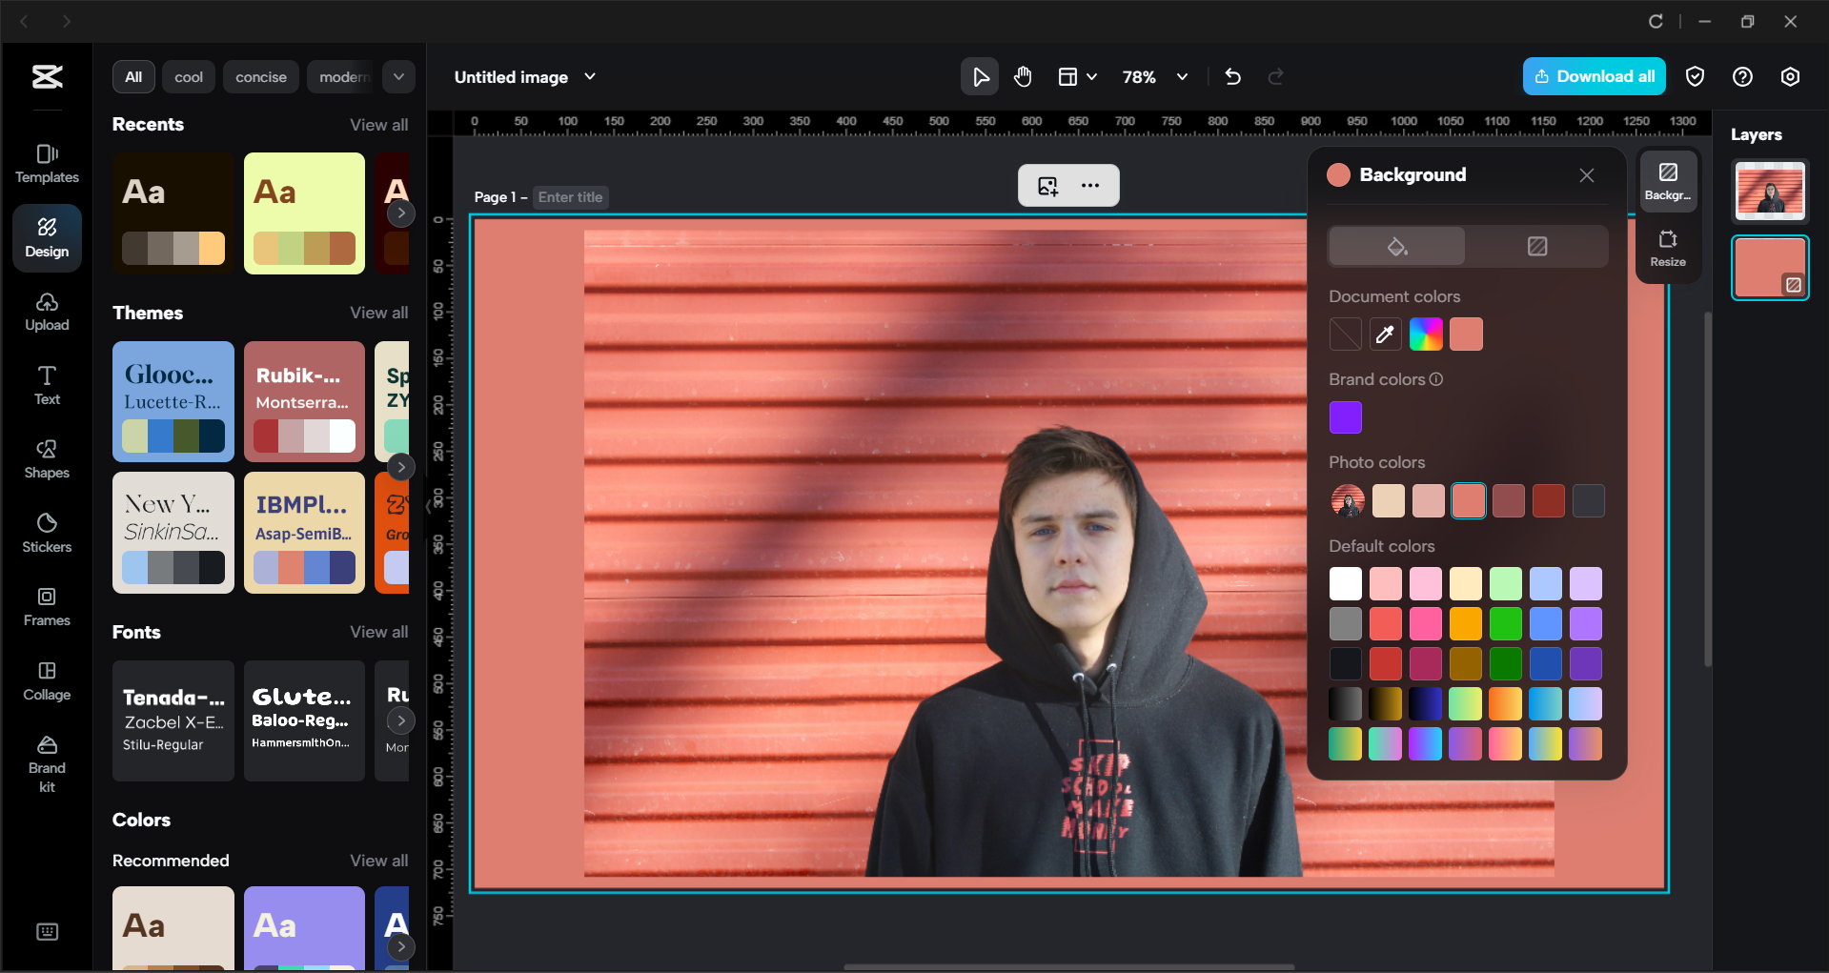Open the Resize tool in the Background panel
1829x973 pixels.
(1668, 248)
